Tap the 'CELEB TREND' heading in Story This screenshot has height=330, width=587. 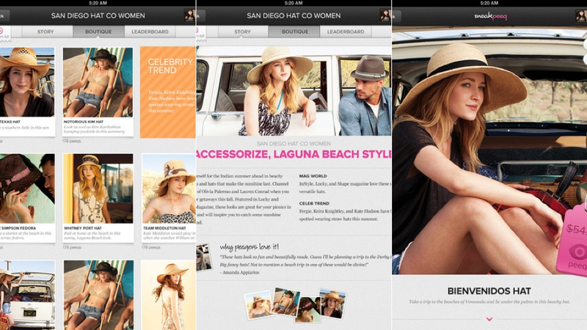pyautogui.click(x=314, y=204)
